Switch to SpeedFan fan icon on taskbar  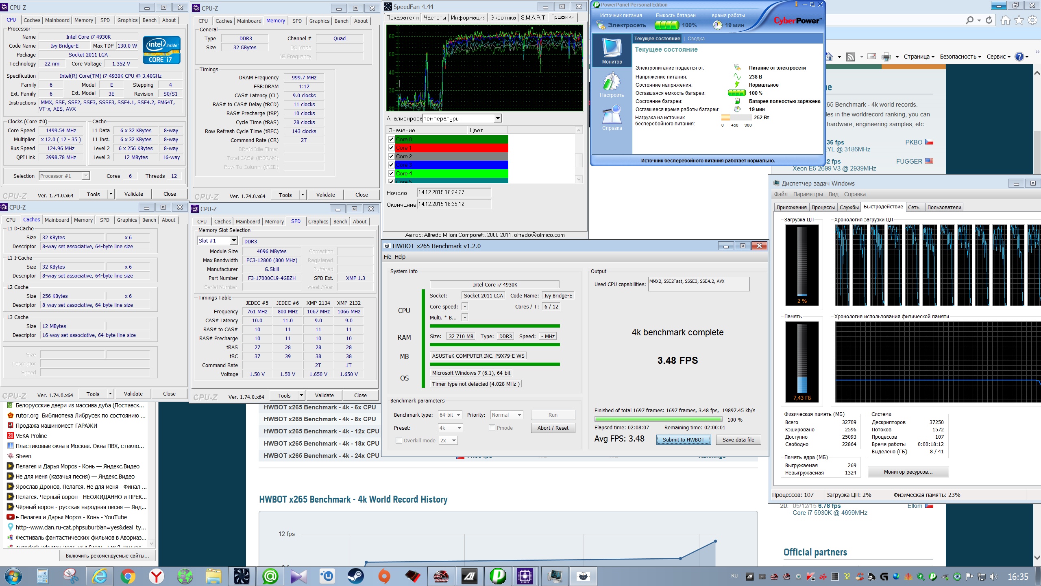click(242, 576)
